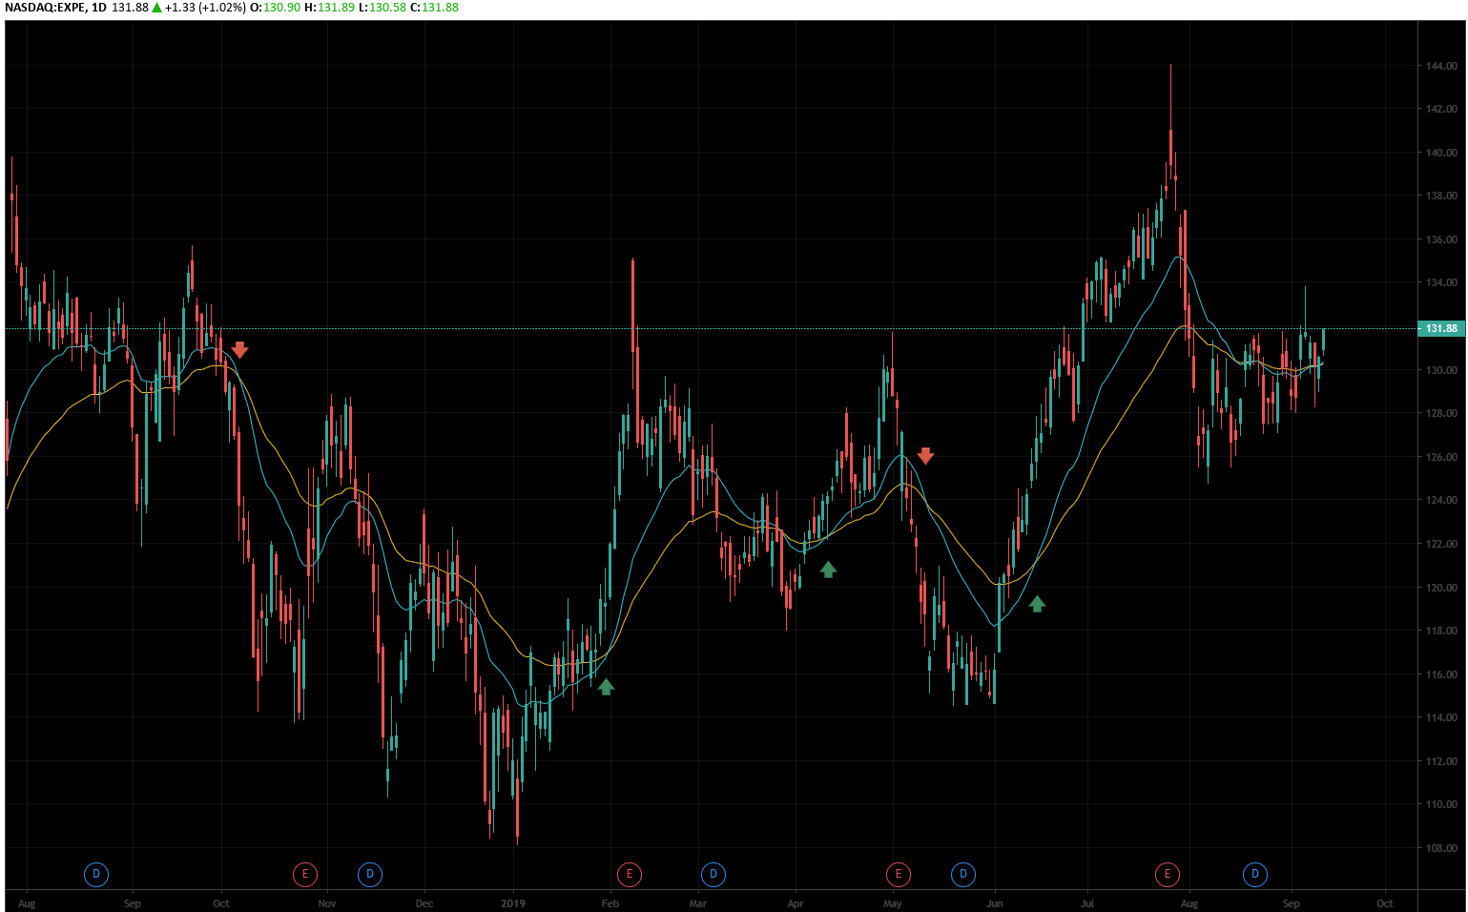Select the green buy arrow in April
Image resolution: width=1468 pixels, height=912 pixels.
click(828, 570)
